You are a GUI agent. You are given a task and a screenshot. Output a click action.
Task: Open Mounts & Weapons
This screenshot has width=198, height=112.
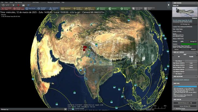pyautogui.click(x=102, y=8)
